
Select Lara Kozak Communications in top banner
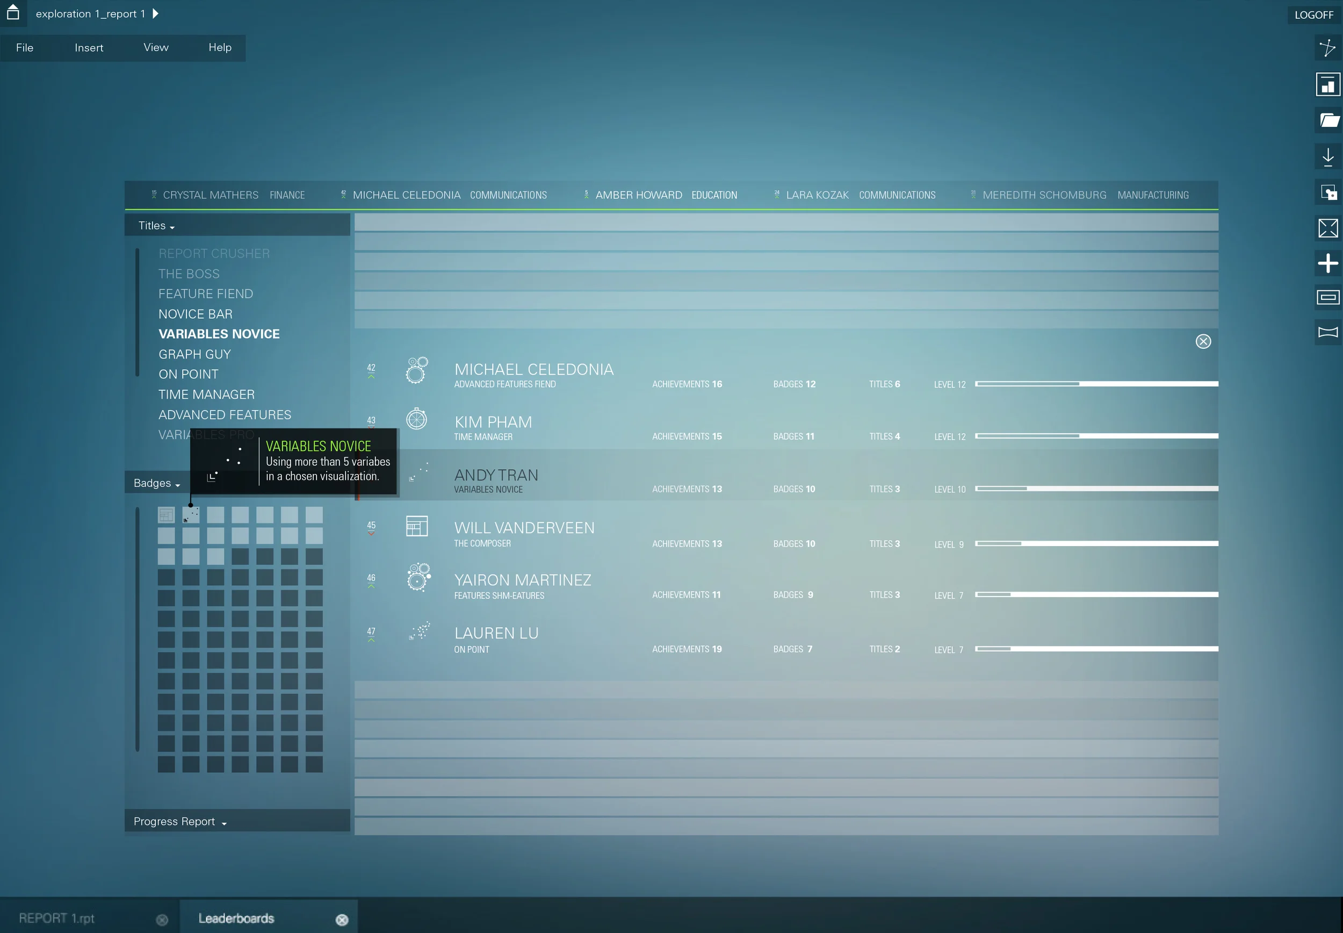click(855, 195)
